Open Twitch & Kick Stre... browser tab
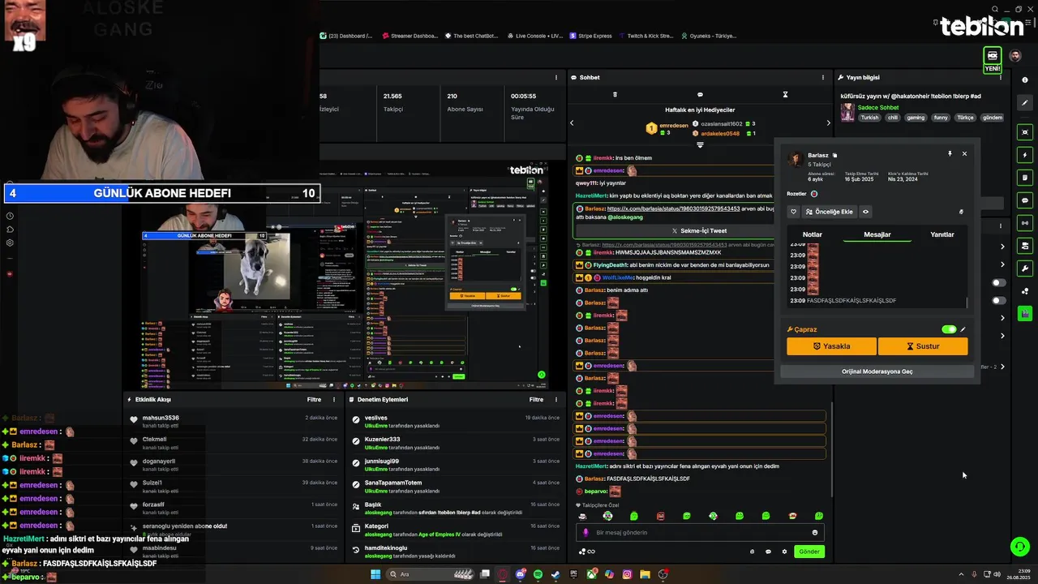1038x584 pixels. [646, 36]
